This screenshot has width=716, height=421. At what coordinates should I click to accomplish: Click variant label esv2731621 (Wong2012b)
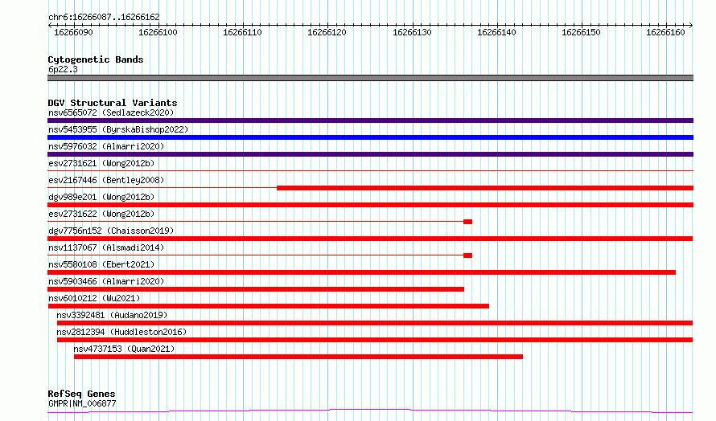101,163
